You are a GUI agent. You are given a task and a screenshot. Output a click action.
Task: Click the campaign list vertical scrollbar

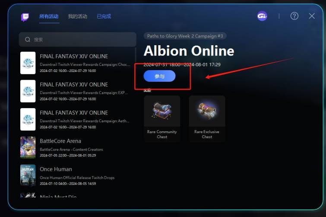pos(136,56)
